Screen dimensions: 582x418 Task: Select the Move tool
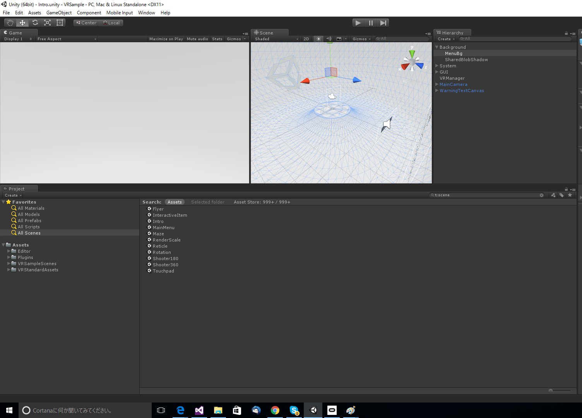[22, 23]
